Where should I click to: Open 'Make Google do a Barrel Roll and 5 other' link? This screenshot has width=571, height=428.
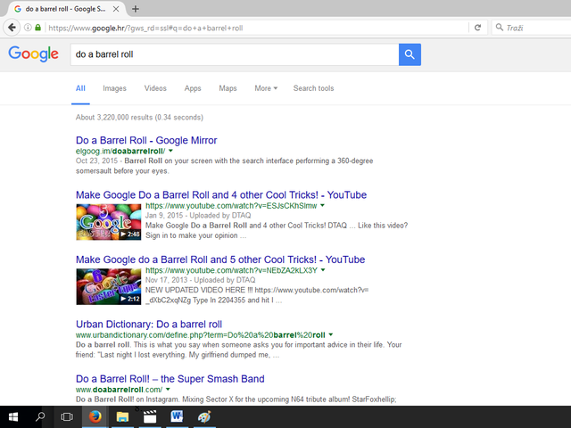[x=220, y=259]
